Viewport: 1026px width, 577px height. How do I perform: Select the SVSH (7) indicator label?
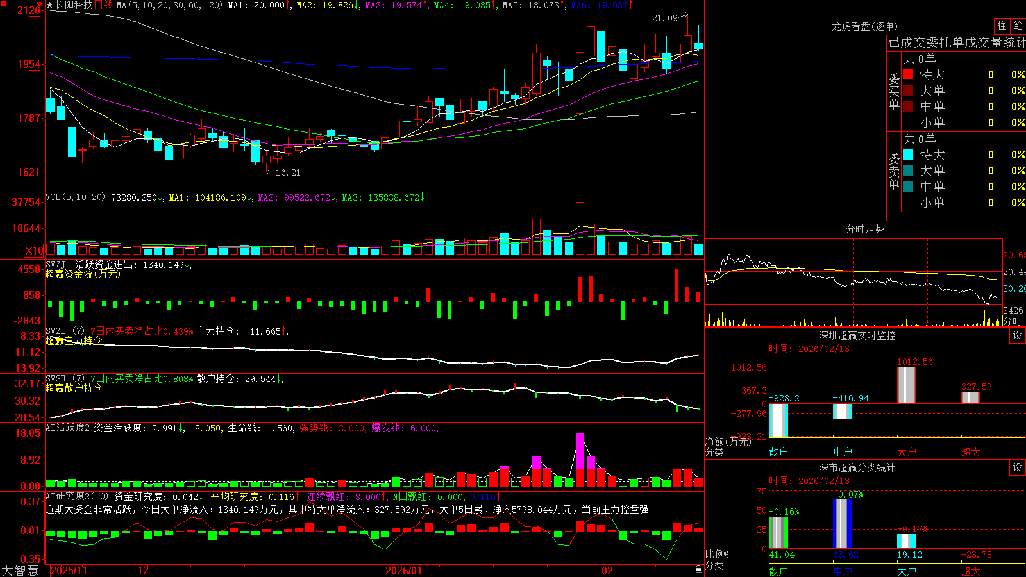coord(65,379)
